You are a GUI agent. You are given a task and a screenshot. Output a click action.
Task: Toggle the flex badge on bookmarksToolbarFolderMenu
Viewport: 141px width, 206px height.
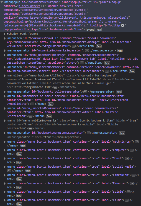tap(50, 104)
